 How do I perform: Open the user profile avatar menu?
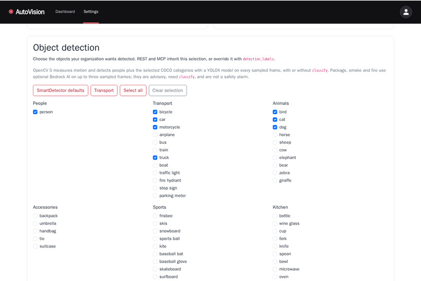406,12
